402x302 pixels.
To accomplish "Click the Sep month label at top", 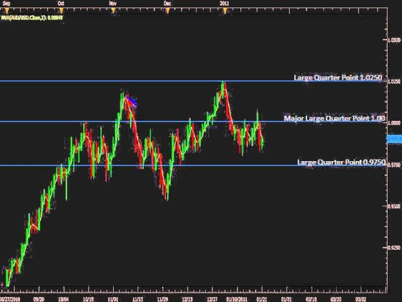I will coord(7,3).
